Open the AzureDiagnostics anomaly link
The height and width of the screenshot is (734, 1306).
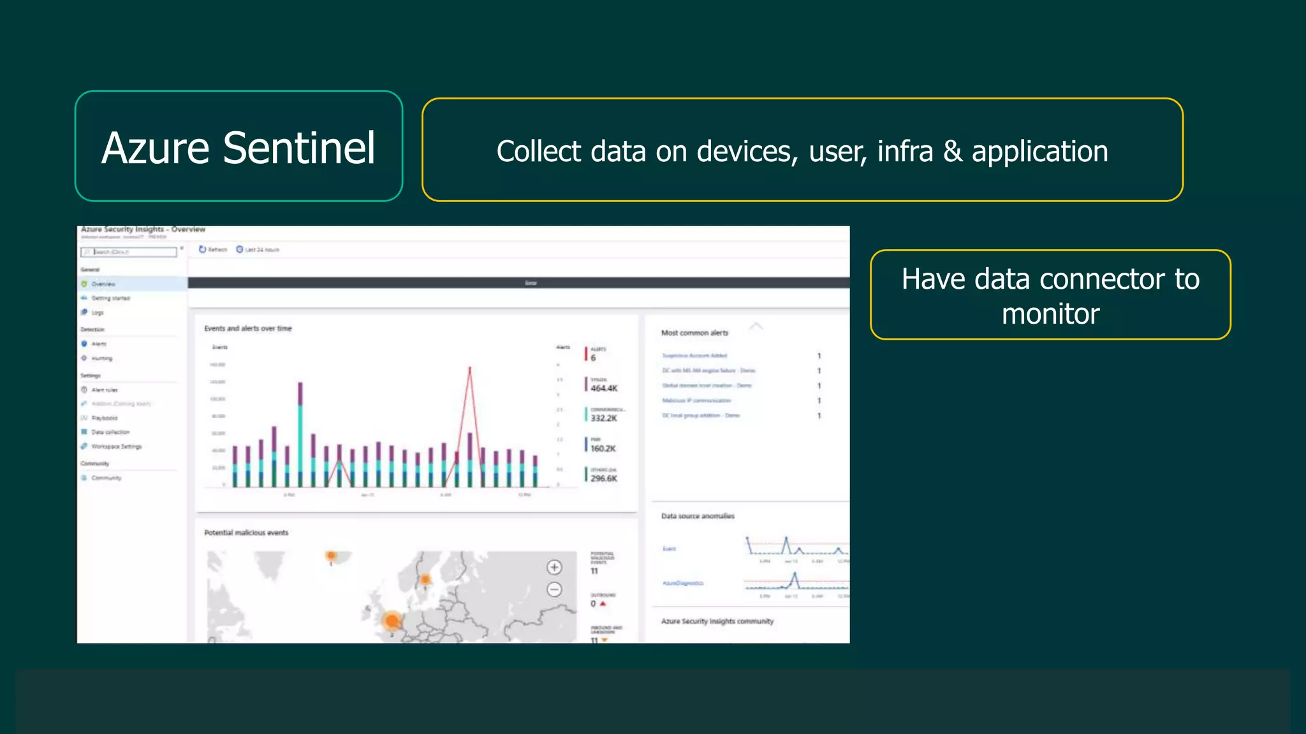(x=683, y=583)
